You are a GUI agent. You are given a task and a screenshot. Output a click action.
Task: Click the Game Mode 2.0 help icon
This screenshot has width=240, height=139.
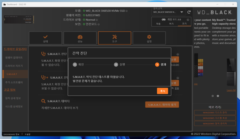coord(188,20)
